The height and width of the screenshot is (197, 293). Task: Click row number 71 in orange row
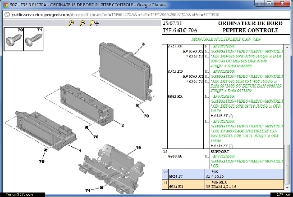pos(165,182)
